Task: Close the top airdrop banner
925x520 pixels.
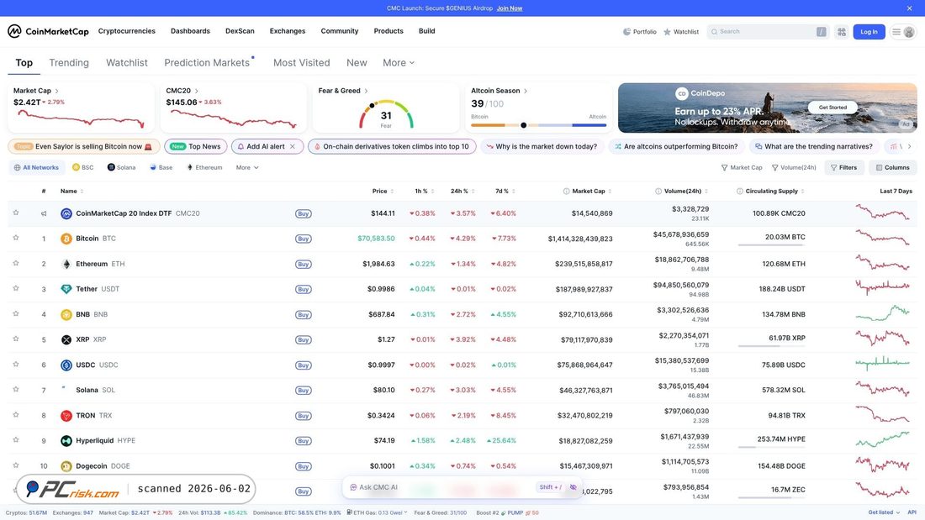Action: 909,8
